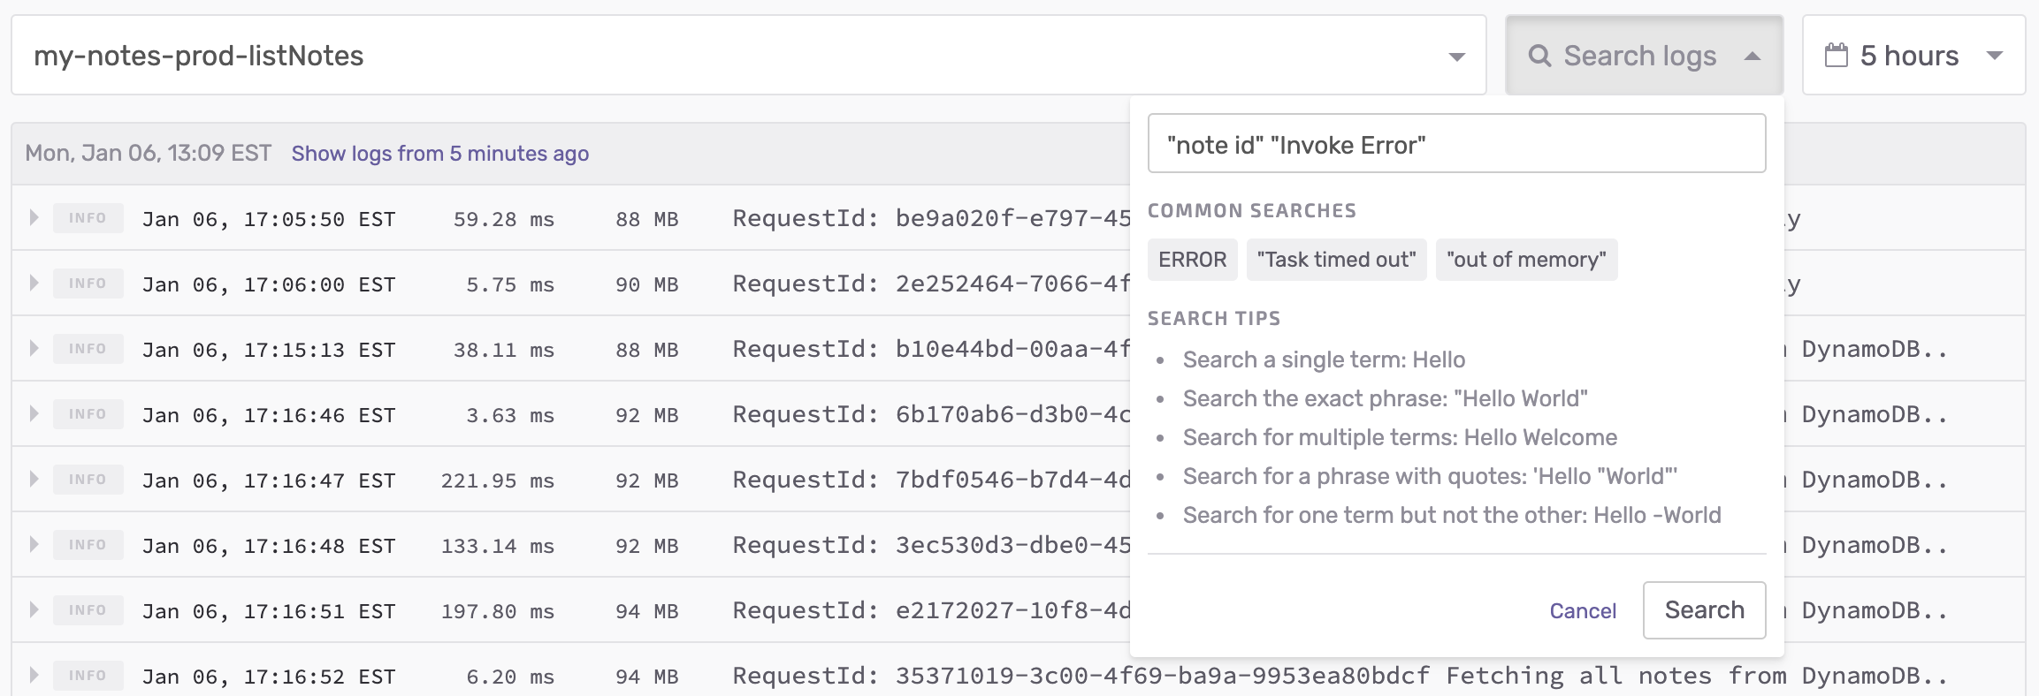This screenshot has width=2039, height=696.
Task: Select the ERROR common search
Action: pyautogui.click(x=1192, y=260)
